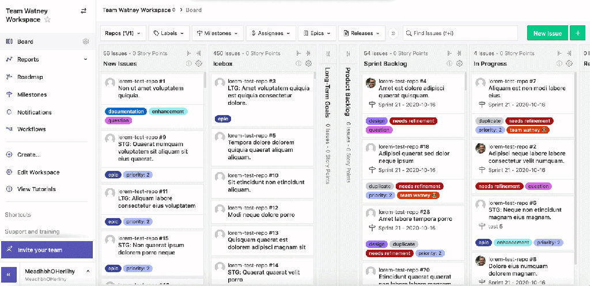590x286 pixels.
Task: Star the Team Watney Workspace
Action: coord(47,20)
